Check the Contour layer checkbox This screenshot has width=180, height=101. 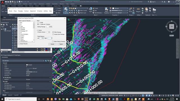tap(20, 36)
